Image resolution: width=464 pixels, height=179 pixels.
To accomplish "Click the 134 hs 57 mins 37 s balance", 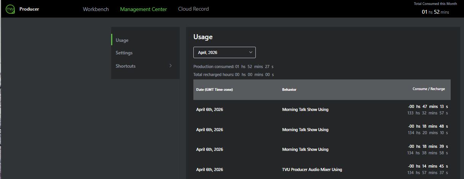I will tap(427, 173).
